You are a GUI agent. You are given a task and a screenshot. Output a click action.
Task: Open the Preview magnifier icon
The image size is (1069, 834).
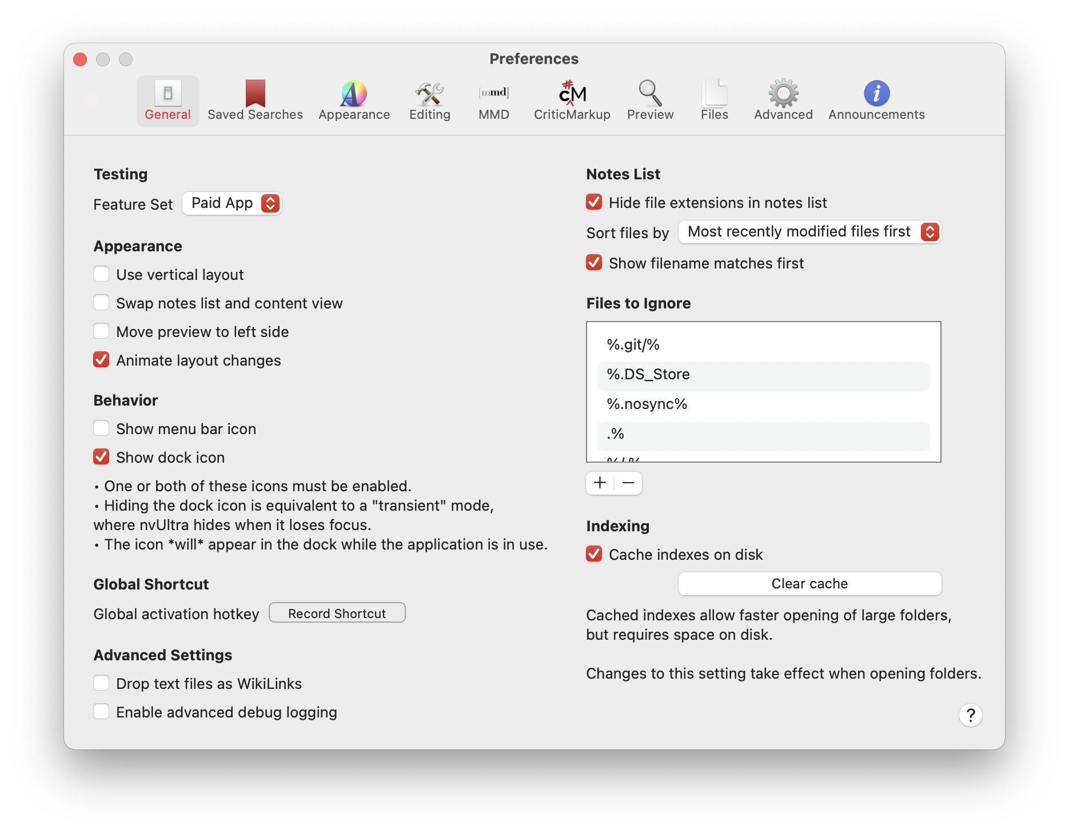pyautogui.click(x=650, y=94)
